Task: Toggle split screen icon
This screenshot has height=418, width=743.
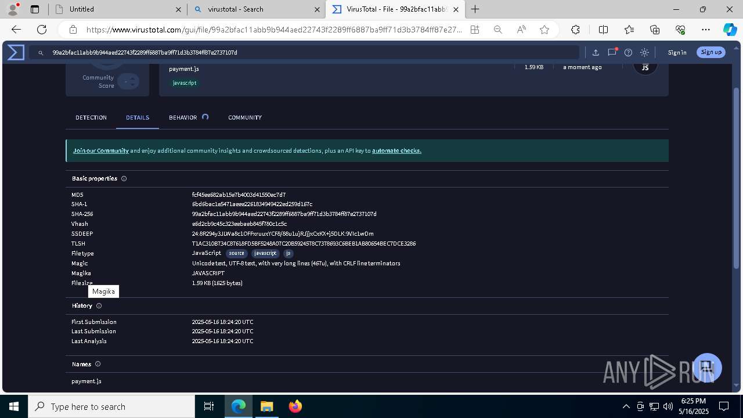Action: 603,30
